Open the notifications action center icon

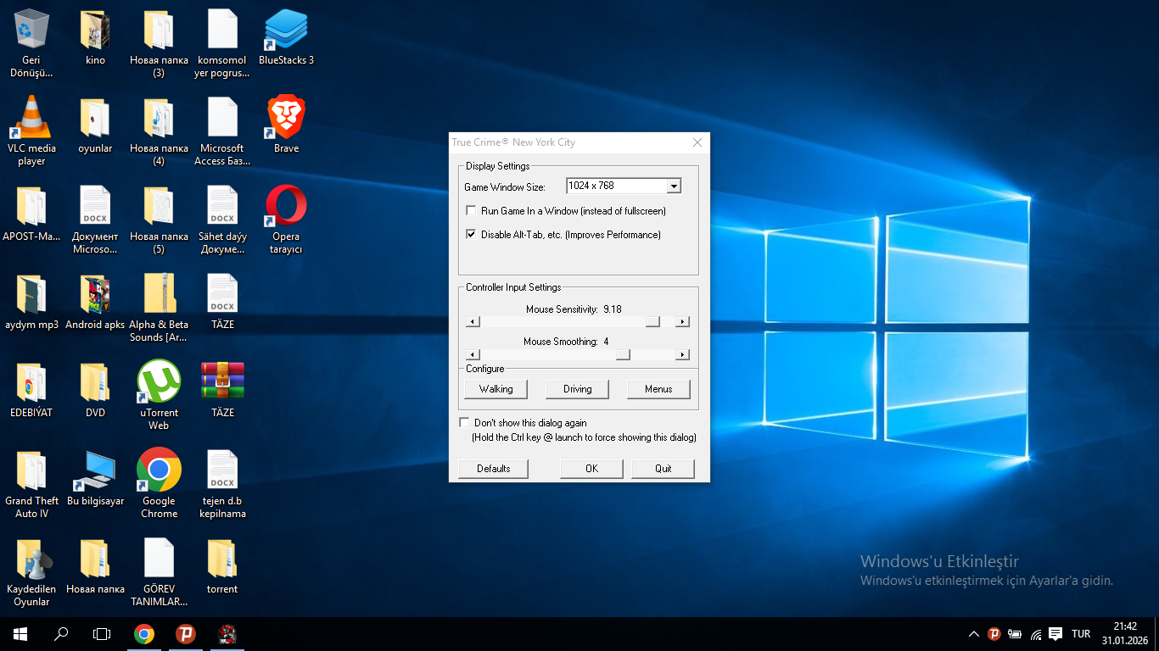(x=1055, y=634)
